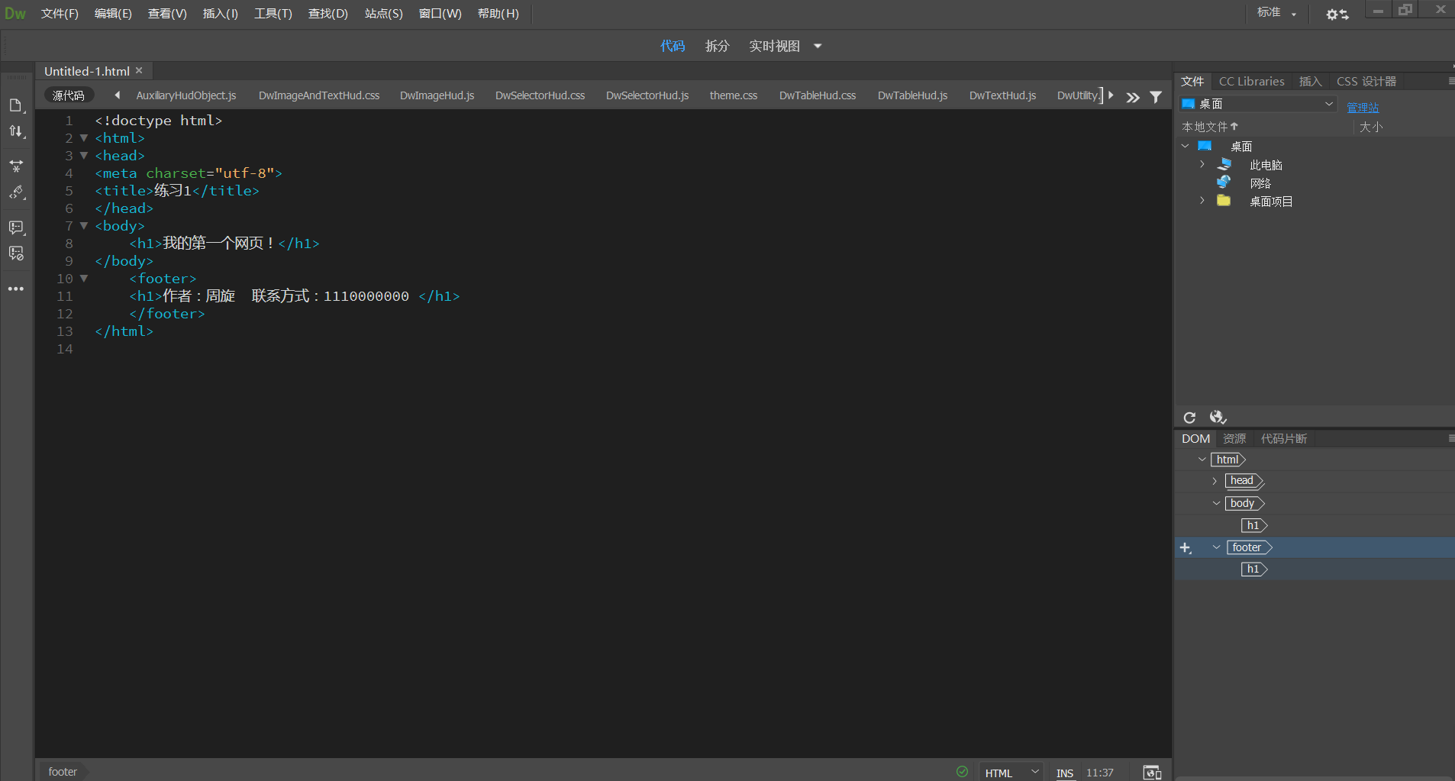Viewport: 1455px width, 781px height.
Task: Open the live view options dropdown arrow
Action: (818, 46)
